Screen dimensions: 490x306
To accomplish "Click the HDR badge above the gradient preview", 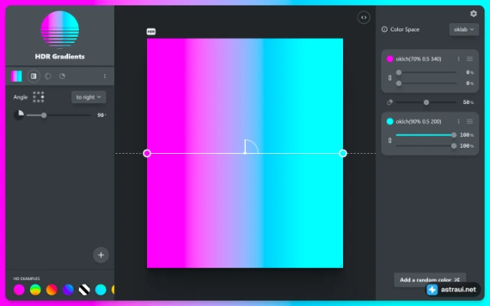I will 151,31.
